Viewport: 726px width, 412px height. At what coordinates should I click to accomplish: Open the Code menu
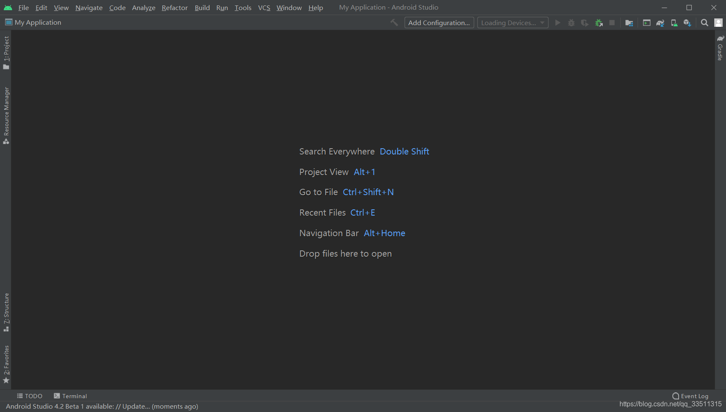pos(117,8)
